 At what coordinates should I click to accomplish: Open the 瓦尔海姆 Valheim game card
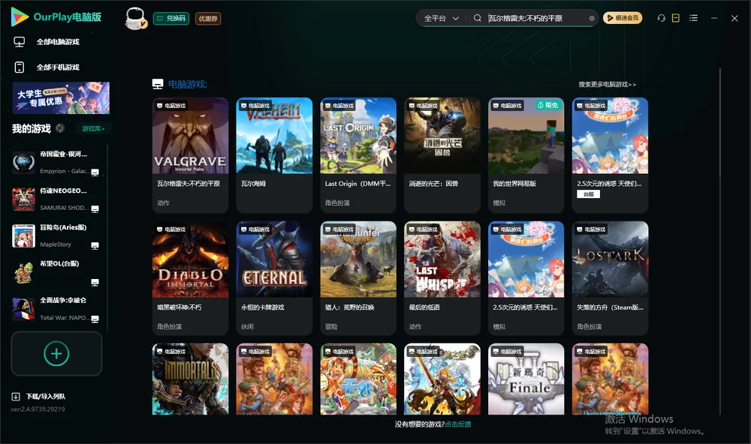pos(274,155)
